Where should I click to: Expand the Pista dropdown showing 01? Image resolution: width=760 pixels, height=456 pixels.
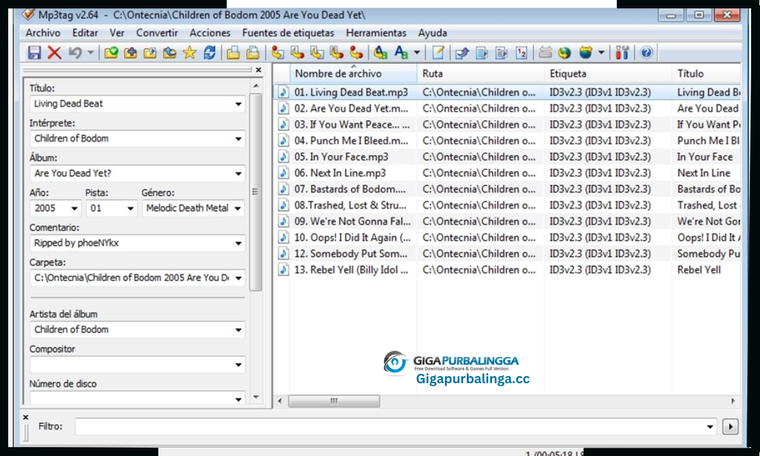[x=130, y=208]
